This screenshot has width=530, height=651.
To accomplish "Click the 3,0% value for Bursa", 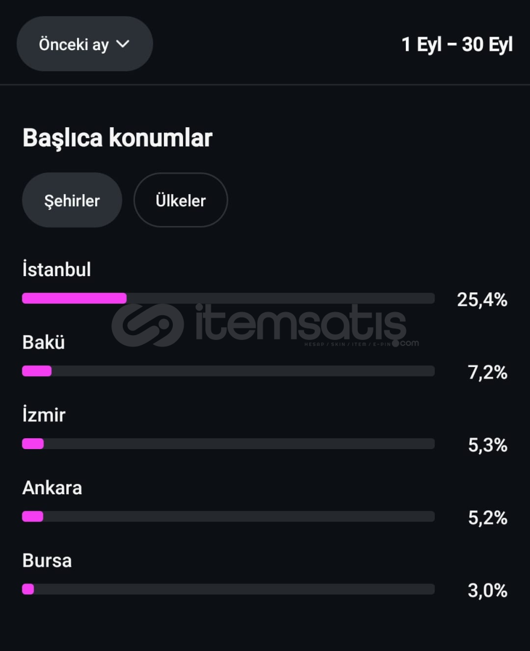I will tap(487, 591).
